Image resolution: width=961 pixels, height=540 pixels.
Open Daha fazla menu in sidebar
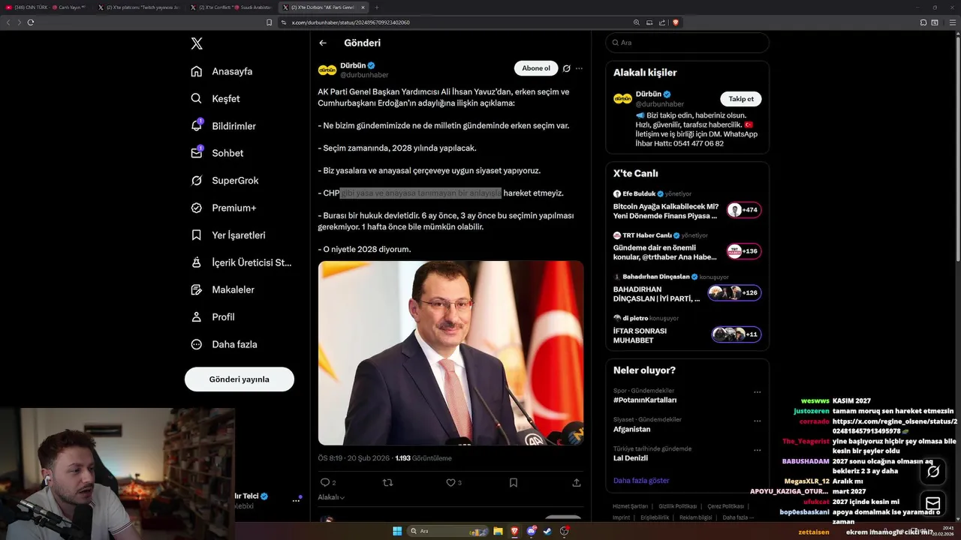(x=224, y=344)
